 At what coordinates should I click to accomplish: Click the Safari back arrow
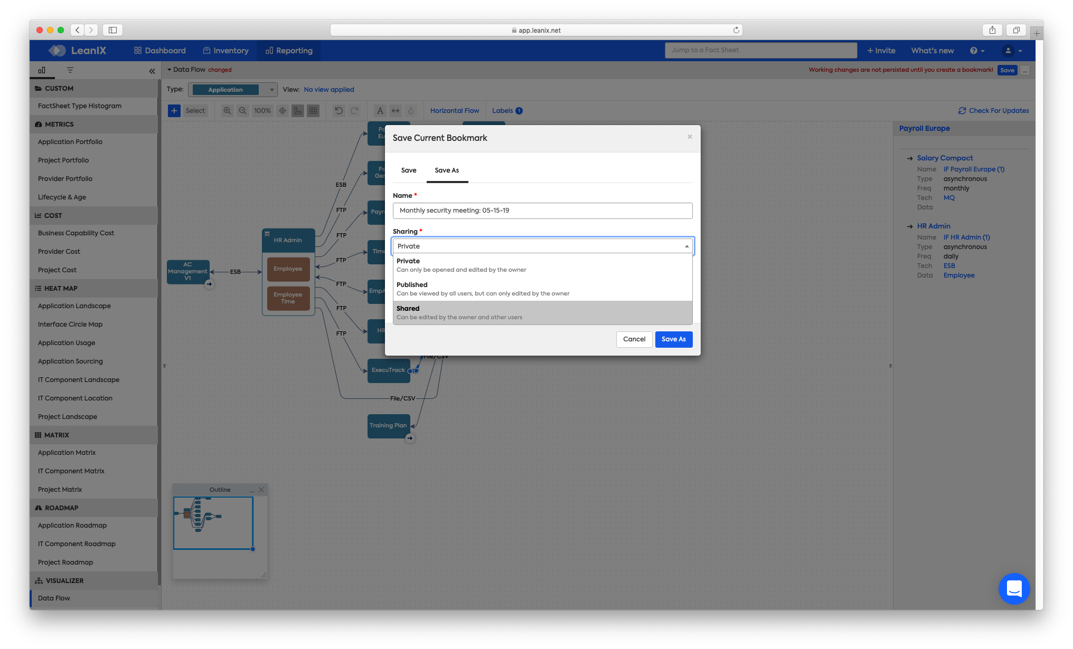coord(78,30)
